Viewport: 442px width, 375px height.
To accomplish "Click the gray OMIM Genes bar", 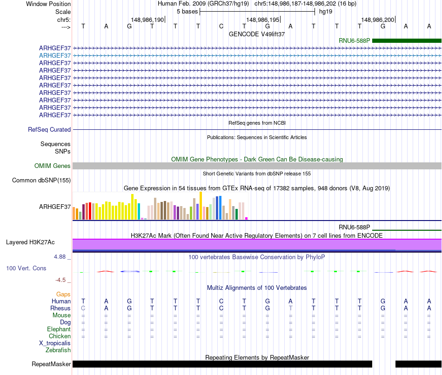I will [257, 166].
